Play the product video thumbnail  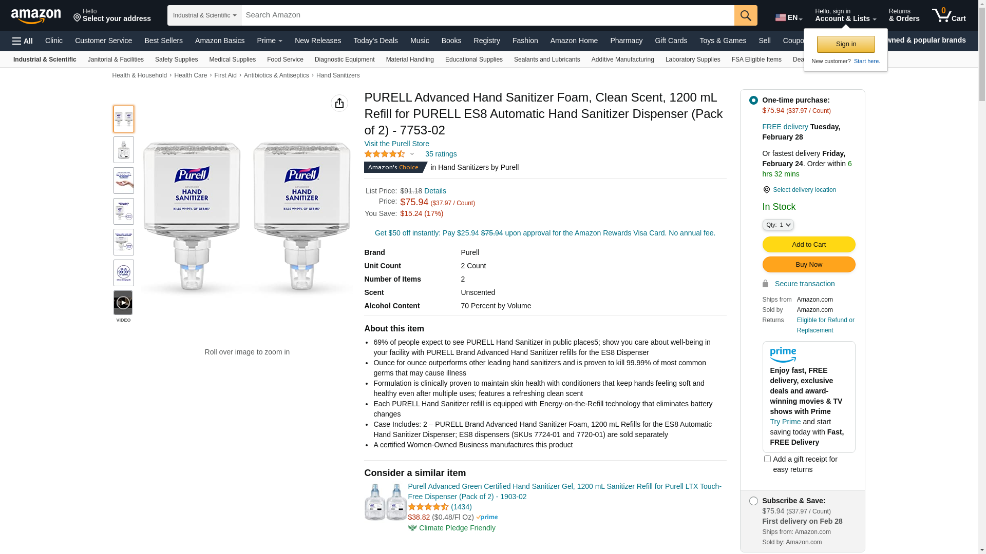click(x=123, y=303)
